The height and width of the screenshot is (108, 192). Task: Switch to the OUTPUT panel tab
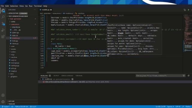[56, 76]
